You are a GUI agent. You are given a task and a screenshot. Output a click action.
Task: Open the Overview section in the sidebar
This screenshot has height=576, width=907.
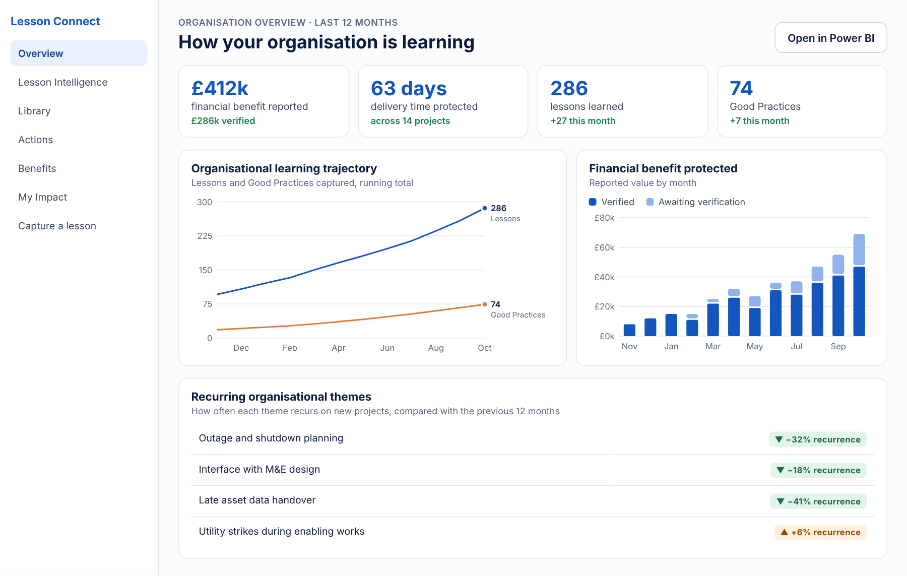[79, 53]
